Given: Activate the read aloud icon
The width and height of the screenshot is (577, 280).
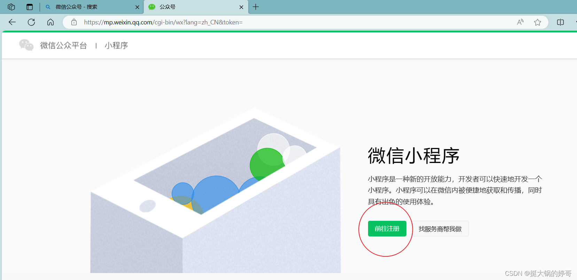Looking at the screenshot, I should [520, 22].
